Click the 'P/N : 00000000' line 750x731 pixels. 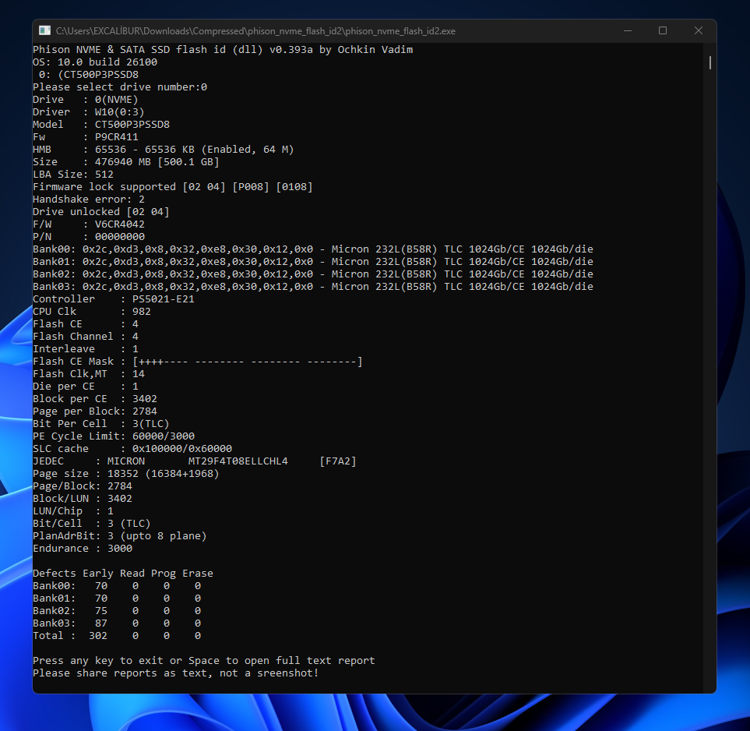click(89, 236)
